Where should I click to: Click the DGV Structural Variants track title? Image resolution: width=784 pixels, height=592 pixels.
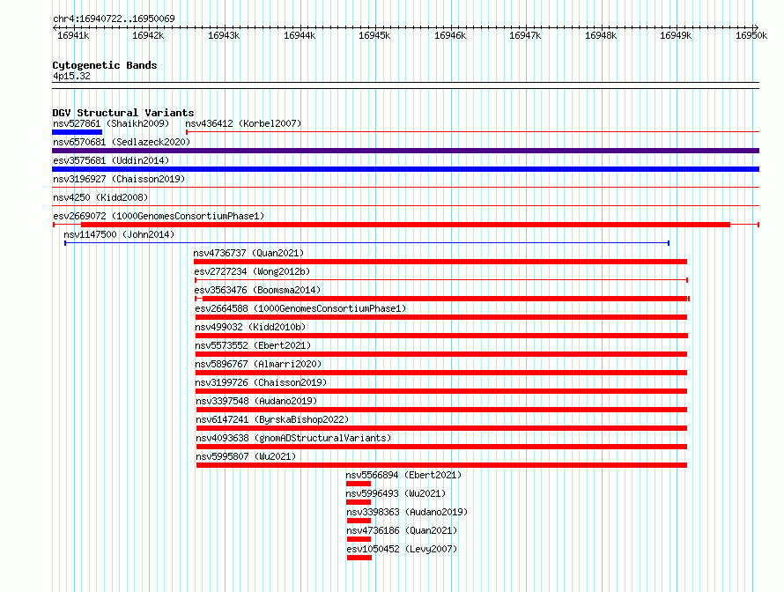coord(123,113)
